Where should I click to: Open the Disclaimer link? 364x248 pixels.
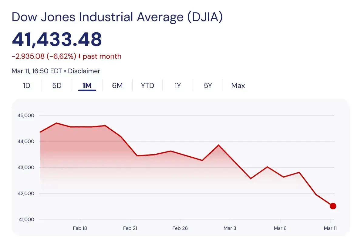(84, 71)
